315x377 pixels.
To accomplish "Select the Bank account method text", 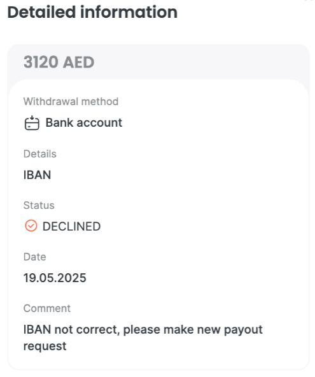I will (84, 123).
